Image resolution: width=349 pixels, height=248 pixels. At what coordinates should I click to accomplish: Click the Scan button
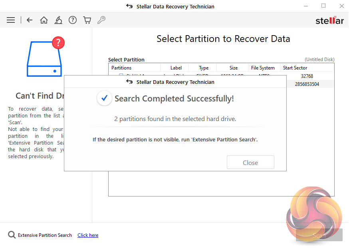319,235
